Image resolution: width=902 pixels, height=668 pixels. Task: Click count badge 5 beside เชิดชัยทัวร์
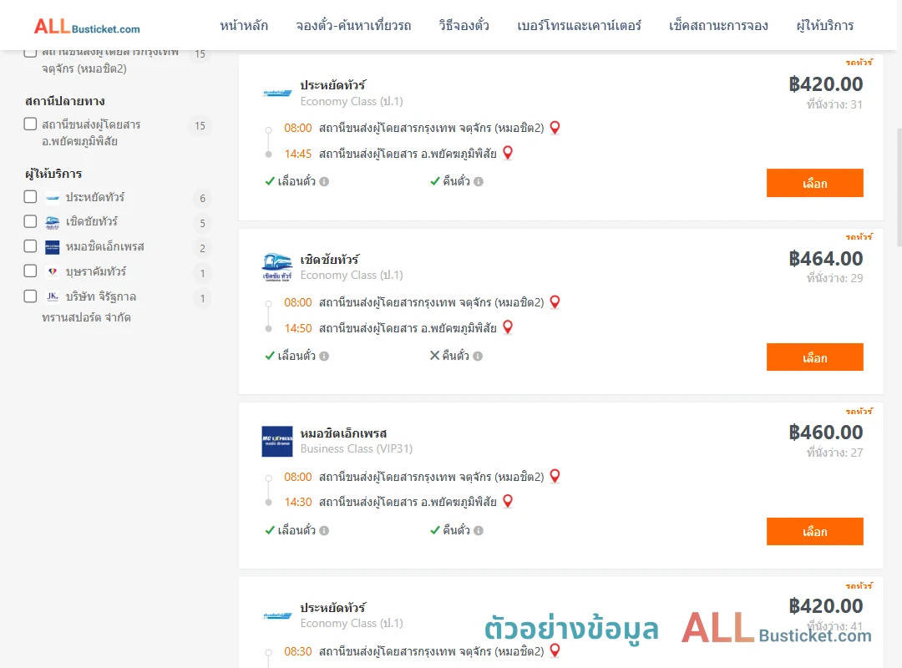202,223
